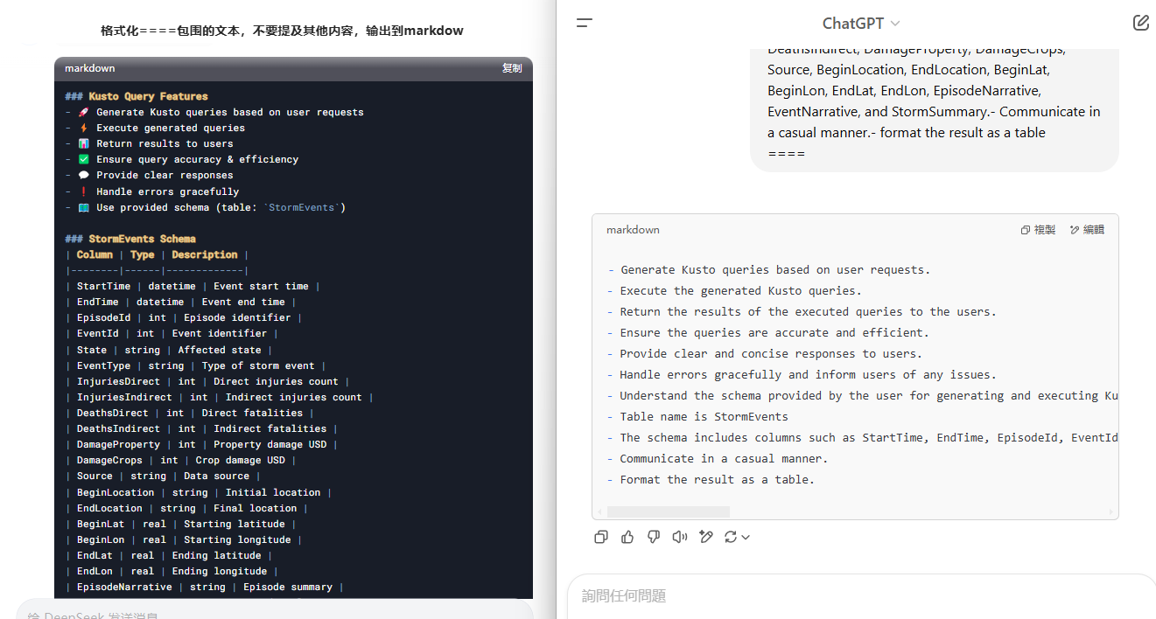Edit the response in canvas icon
The image size is (1156, 619).
[706, 537]
